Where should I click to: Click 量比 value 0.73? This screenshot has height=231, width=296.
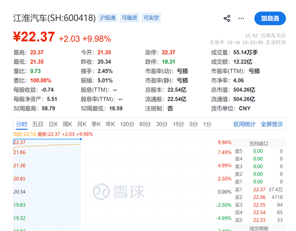(x=36, y=71)
